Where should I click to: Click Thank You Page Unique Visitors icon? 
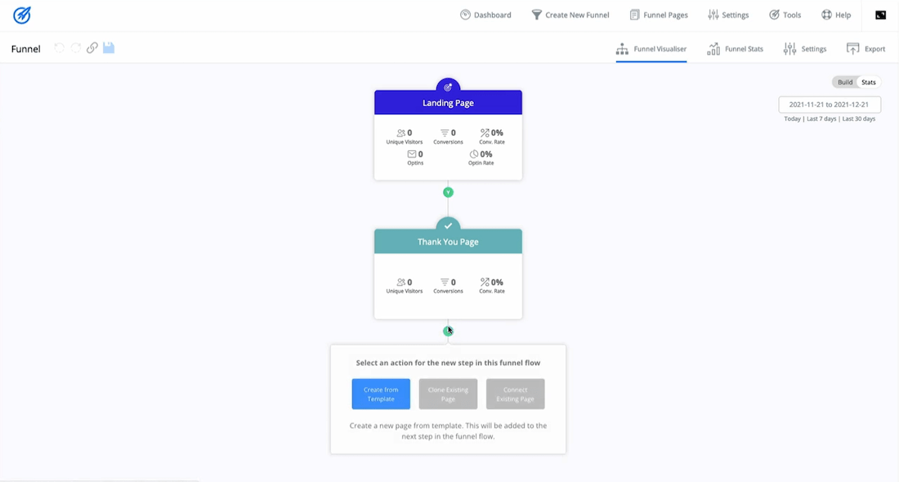tap(400, 282)
